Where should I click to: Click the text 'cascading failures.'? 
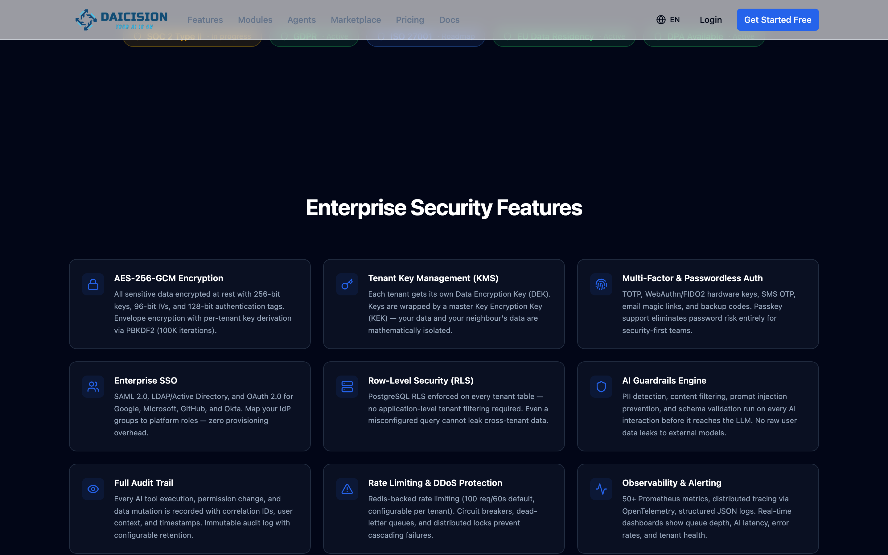pyautogui.click(x=400, y=535)
